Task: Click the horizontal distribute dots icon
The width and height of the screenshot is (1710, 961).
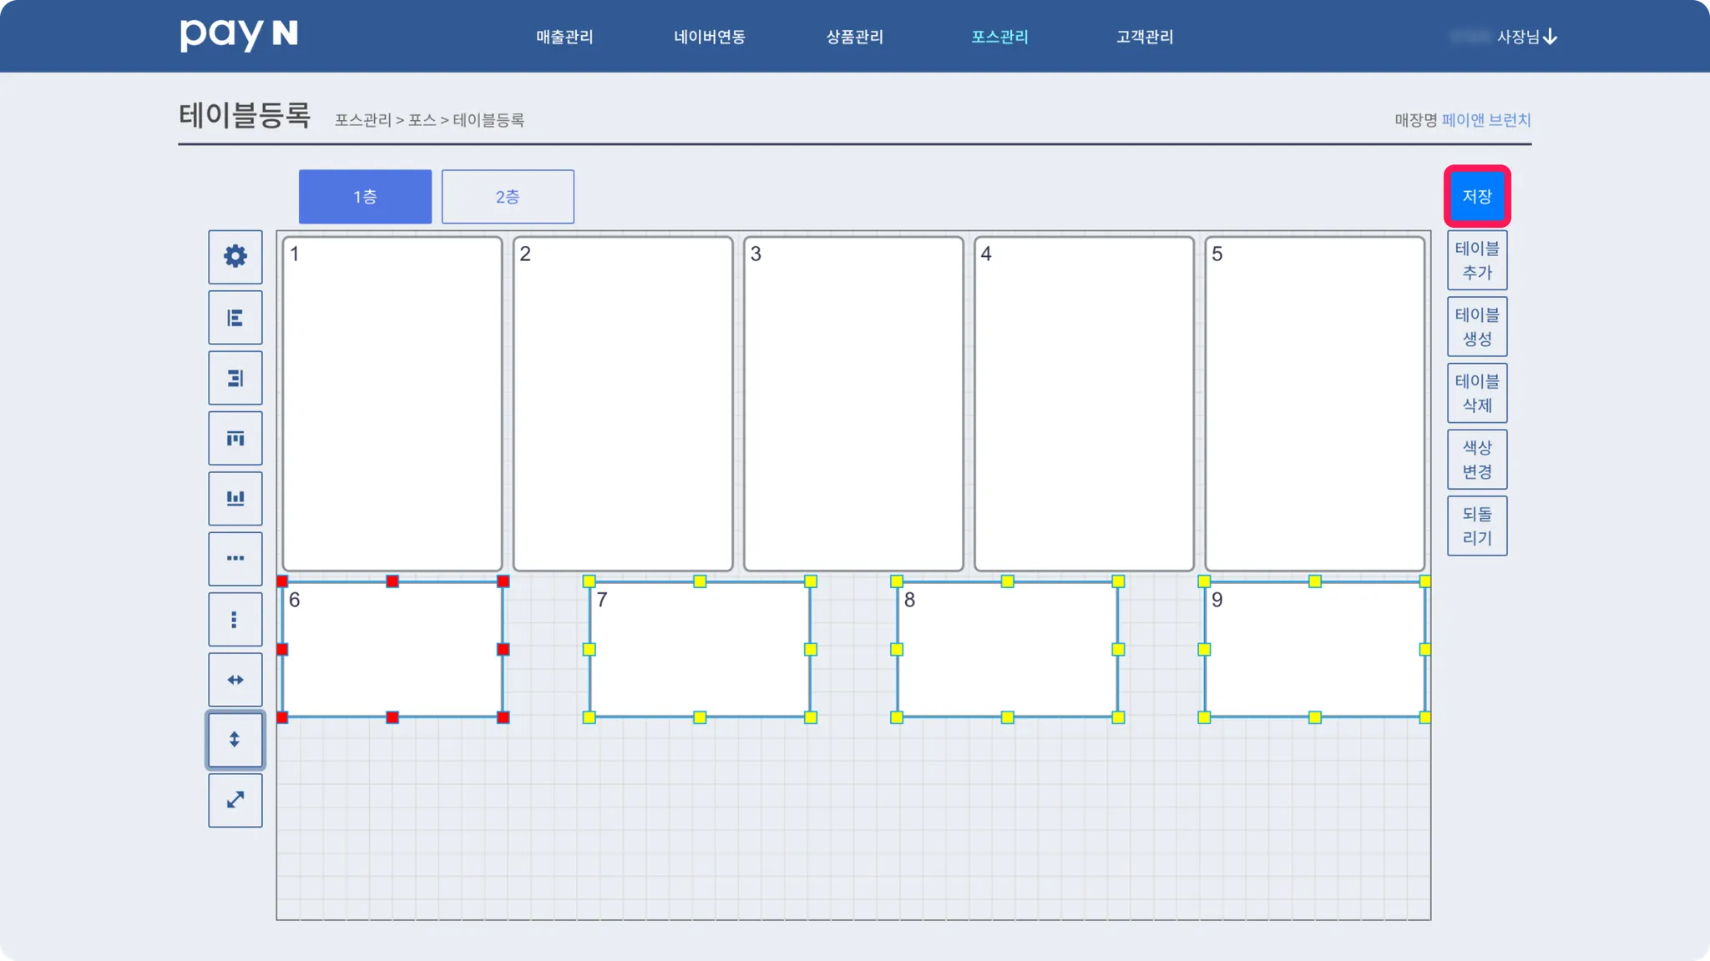Action: [x=235, y=559]
